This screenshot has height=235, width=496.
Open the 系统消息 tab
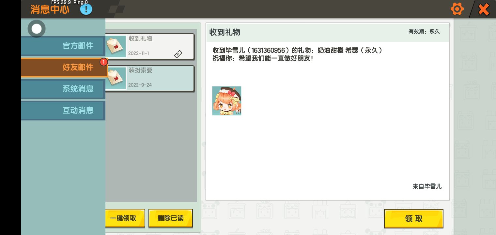tap(63, 89)
